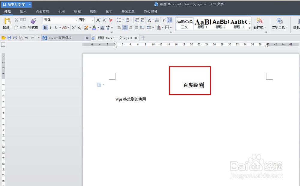Click the New Style (新样式) icon
The width and height of the screenshot is (300, 186).
[x=259, y=21]
